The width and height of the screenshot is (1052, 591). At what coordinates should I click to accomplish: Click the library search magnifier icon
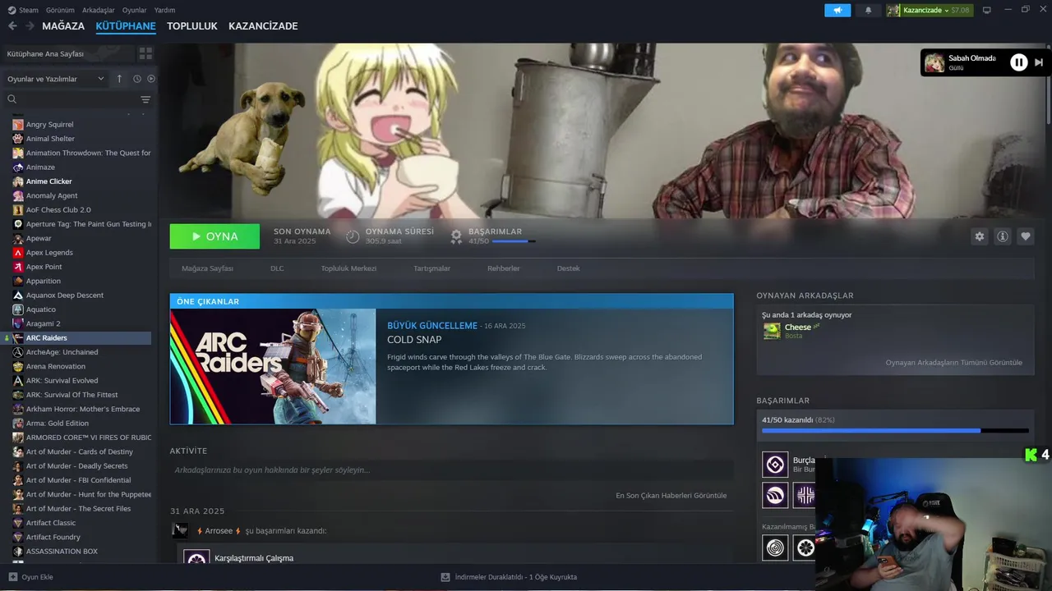pyautogui.click(x=12, y=99)
